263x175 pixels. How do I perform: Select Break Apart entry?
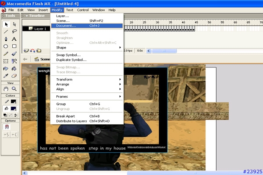pyautogui.click(x=87, y=116)
